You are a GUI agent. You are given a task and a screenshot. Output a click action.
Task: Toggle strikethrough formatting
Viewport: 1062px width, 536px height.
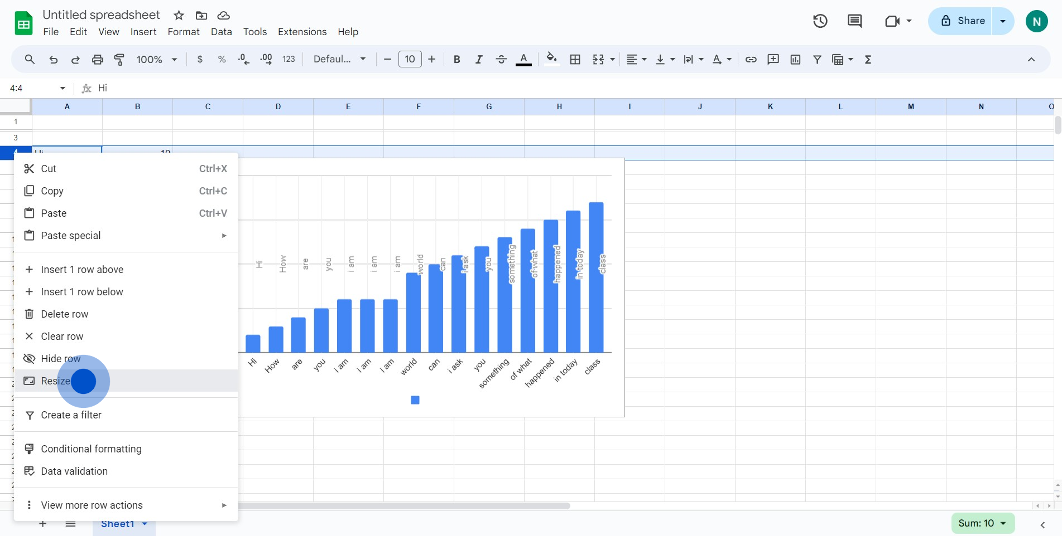tap(501, 60)
